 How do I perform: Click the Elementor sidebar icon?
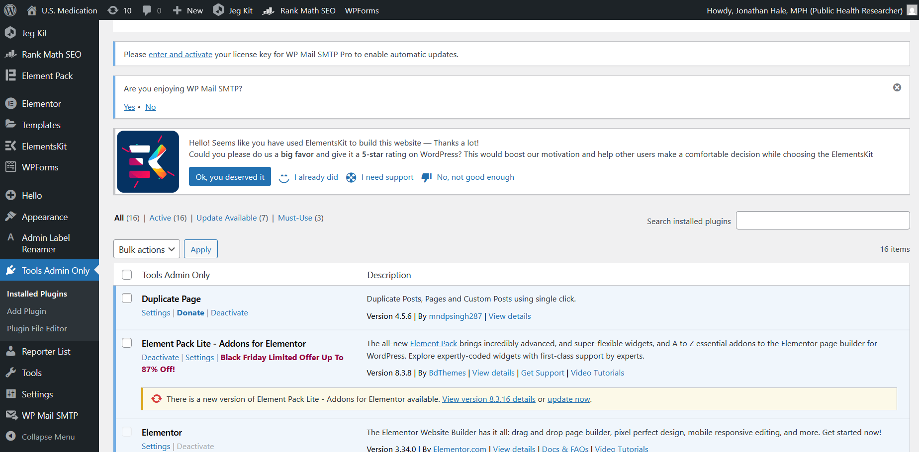click(11, 103)
